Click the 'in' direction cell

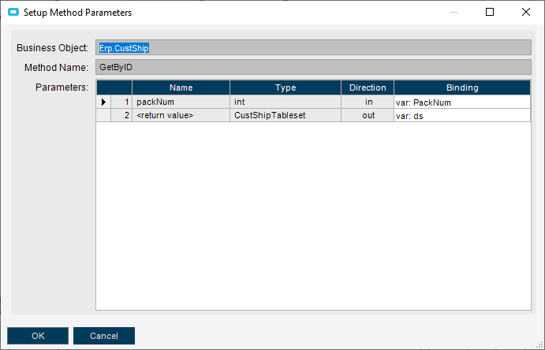368,102
